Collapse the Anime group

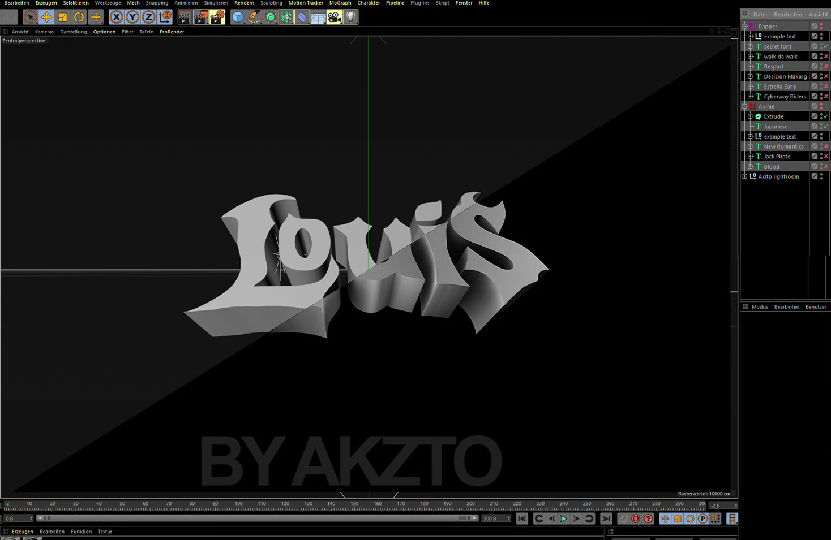(x=745, y=106)
